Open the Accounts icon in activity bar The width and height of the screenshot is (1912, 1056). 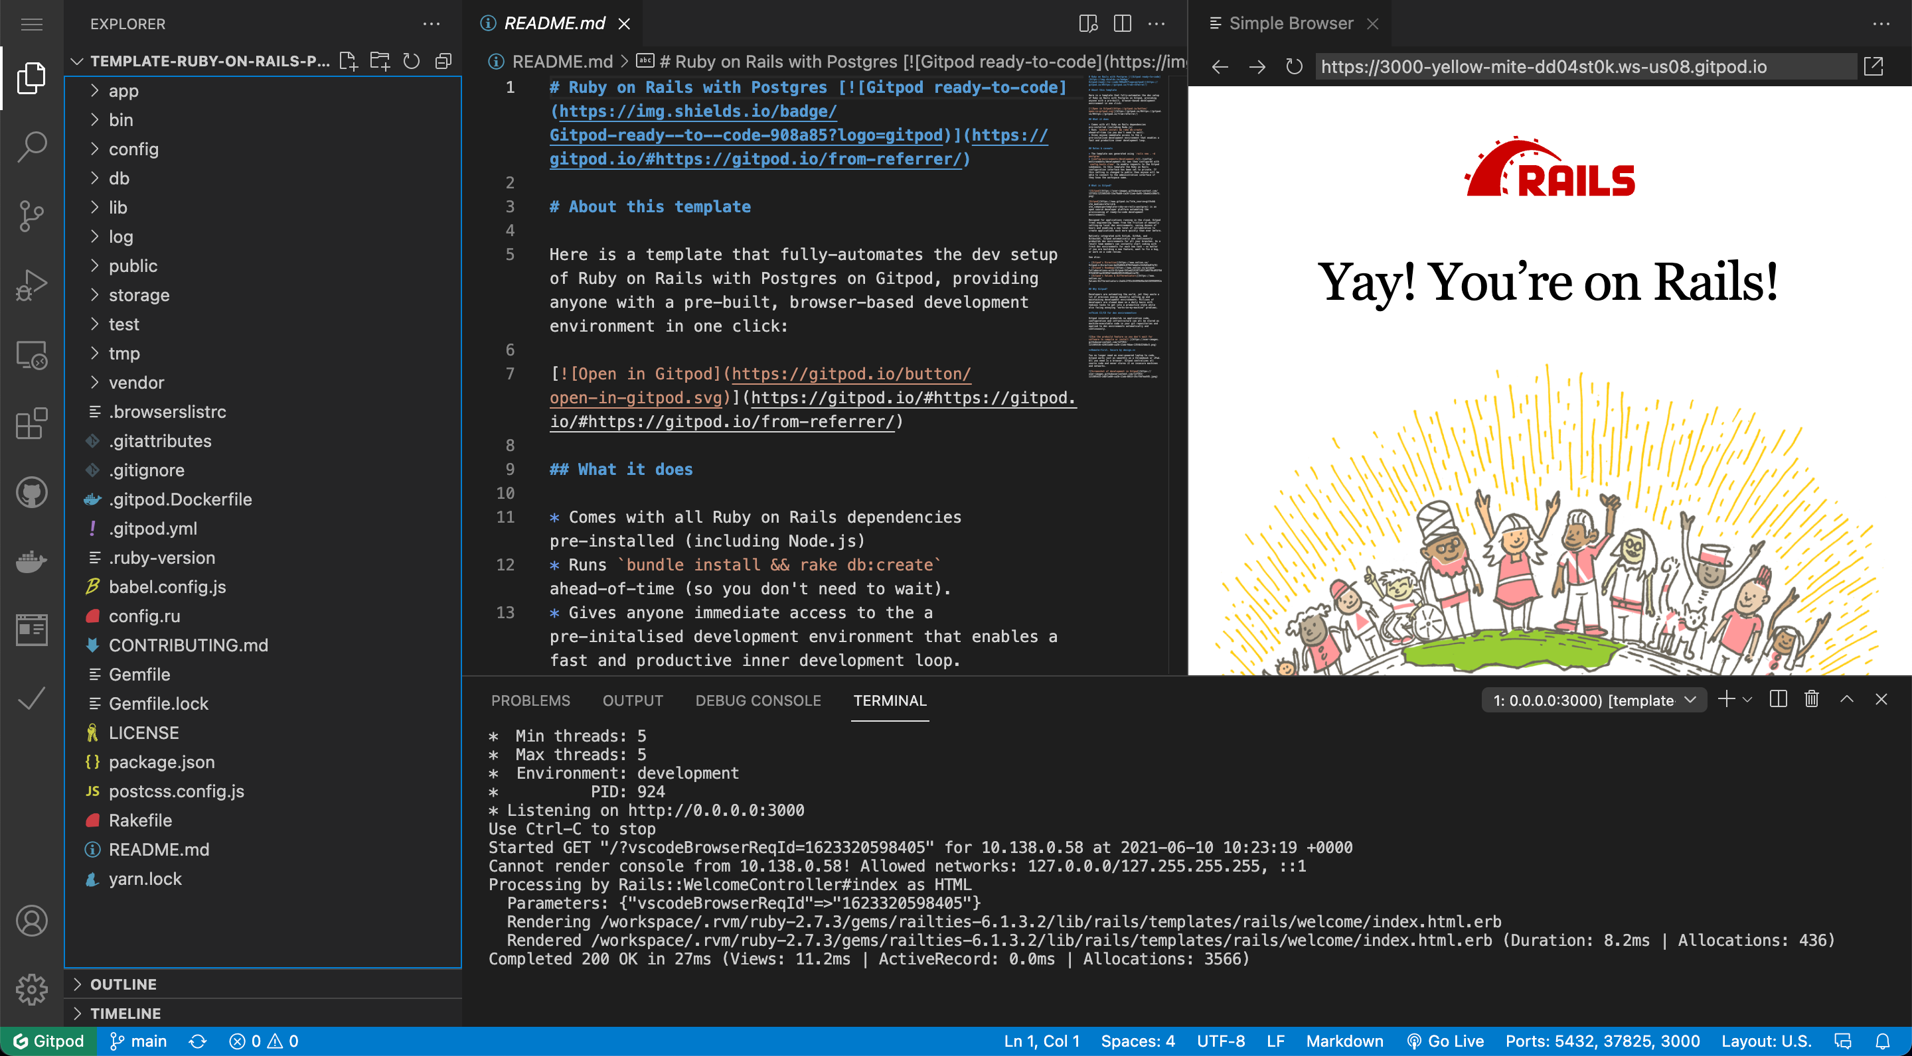pyautogui.click(x=31, y=920)
